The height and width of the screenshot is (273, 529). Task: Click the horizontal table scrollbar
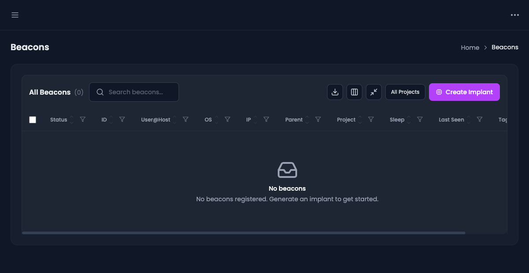coord(243,232)
